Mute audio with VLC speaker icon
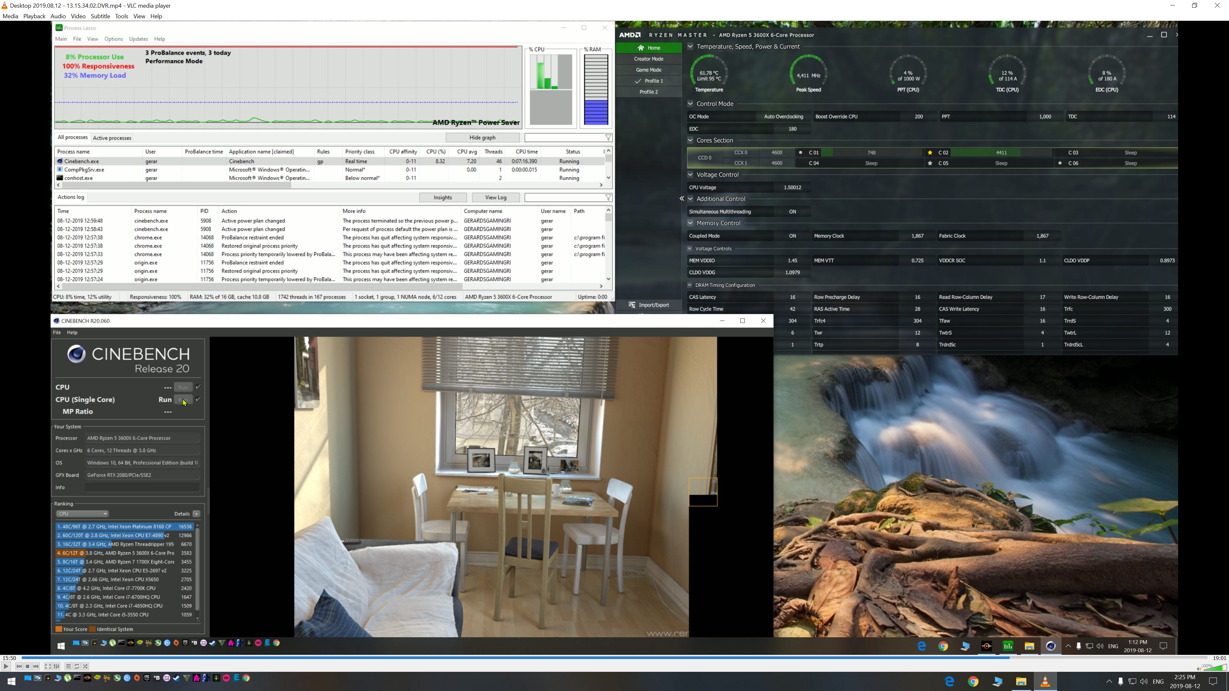 [x=1199, y=669]
